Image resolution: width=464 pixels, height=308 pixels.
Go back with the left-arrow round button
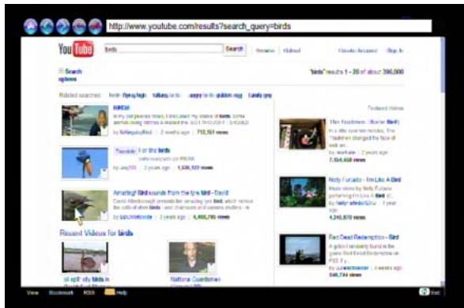pos(47,26)
